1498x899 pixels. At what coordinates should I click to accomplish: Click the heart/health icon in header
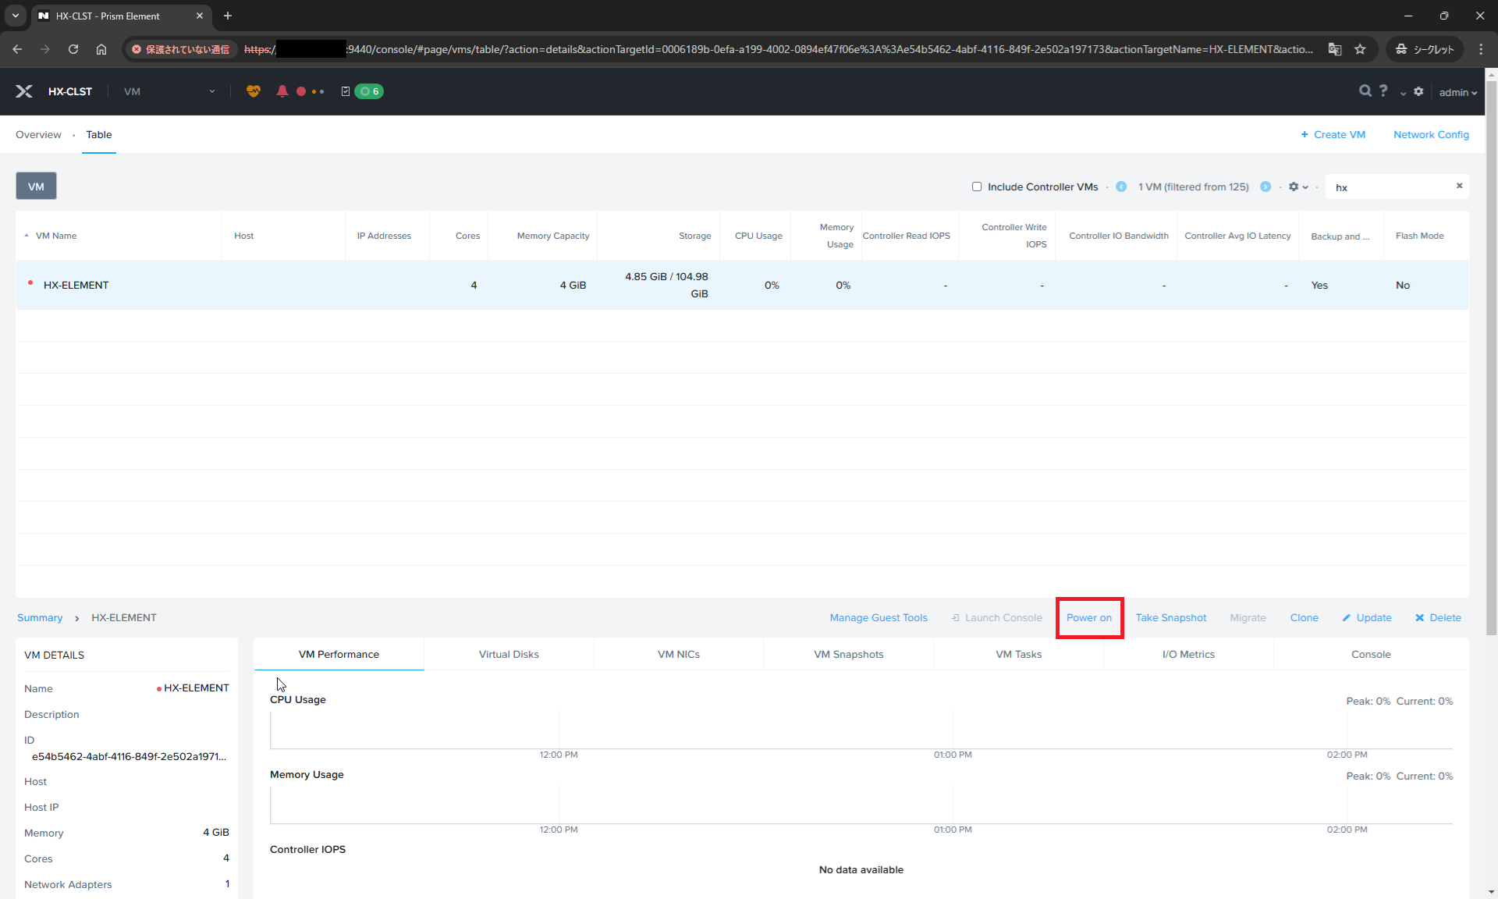point(253,91)
